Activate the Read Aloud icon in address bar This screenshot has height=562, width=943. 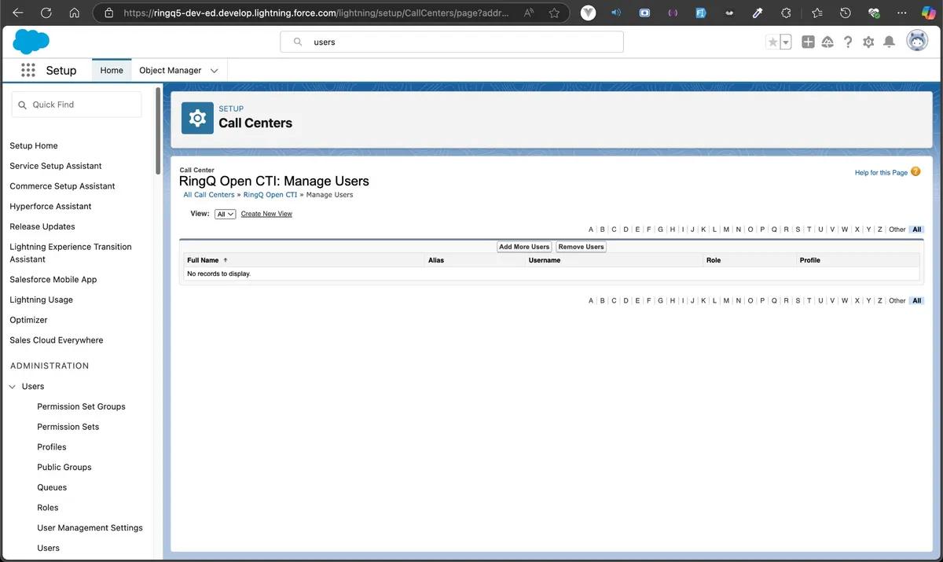click(530, 13)
